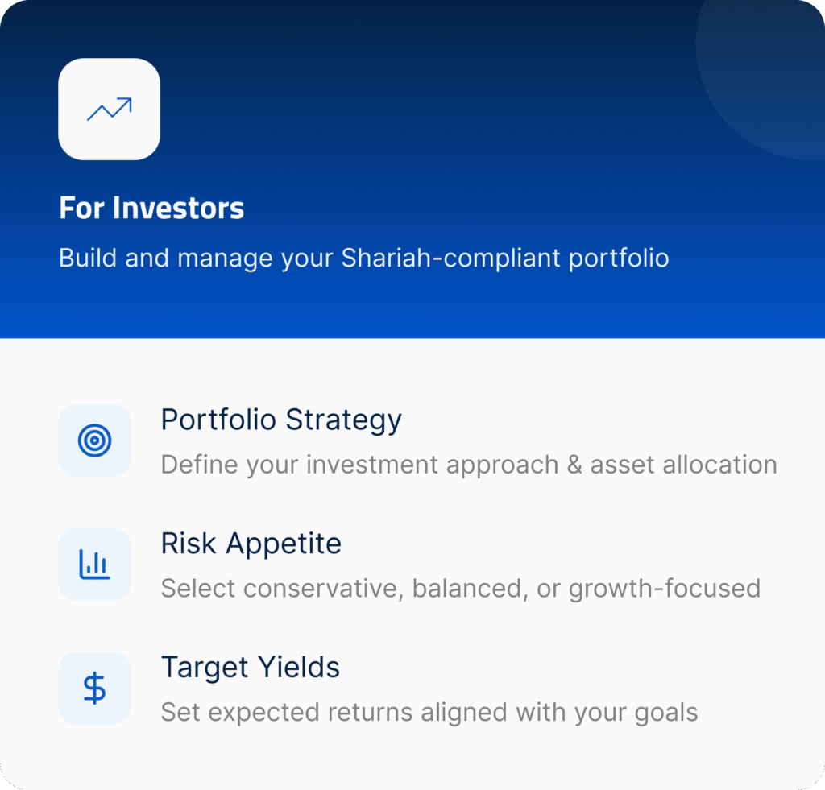Click the Set expected returns description
Viewport: 825px width, 790px height.
(429, 713)
